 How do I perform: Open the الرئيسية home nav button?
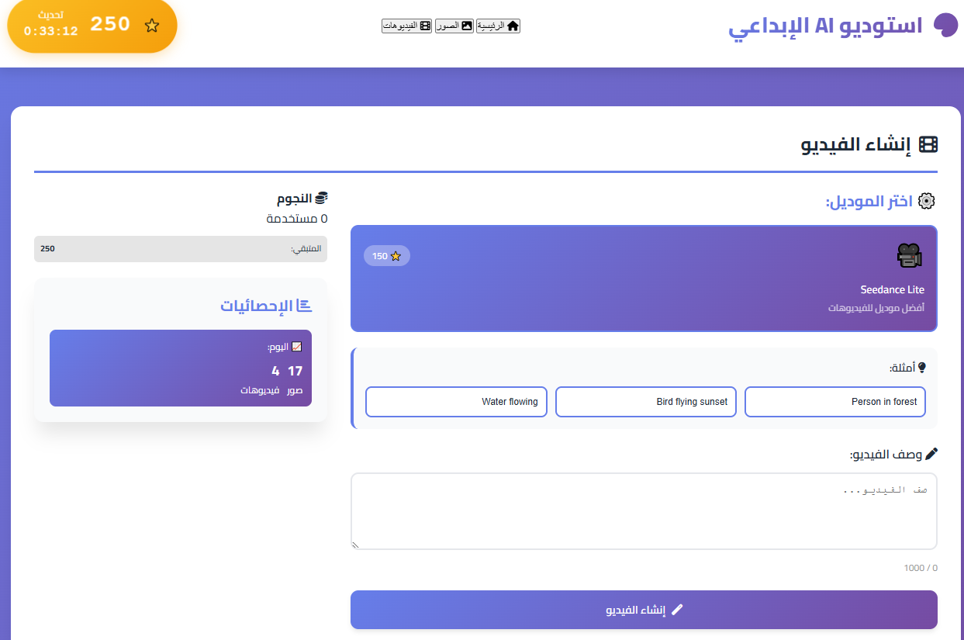[x=498, y=26]
